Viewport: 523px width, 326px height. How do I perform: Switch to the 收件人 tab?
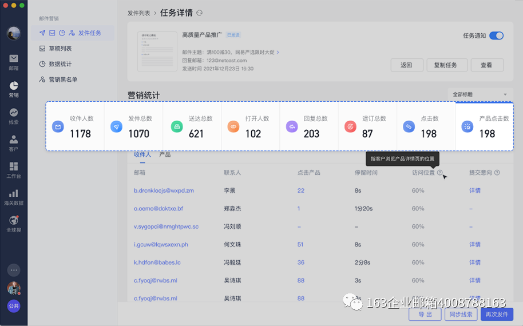coord(142,154)
